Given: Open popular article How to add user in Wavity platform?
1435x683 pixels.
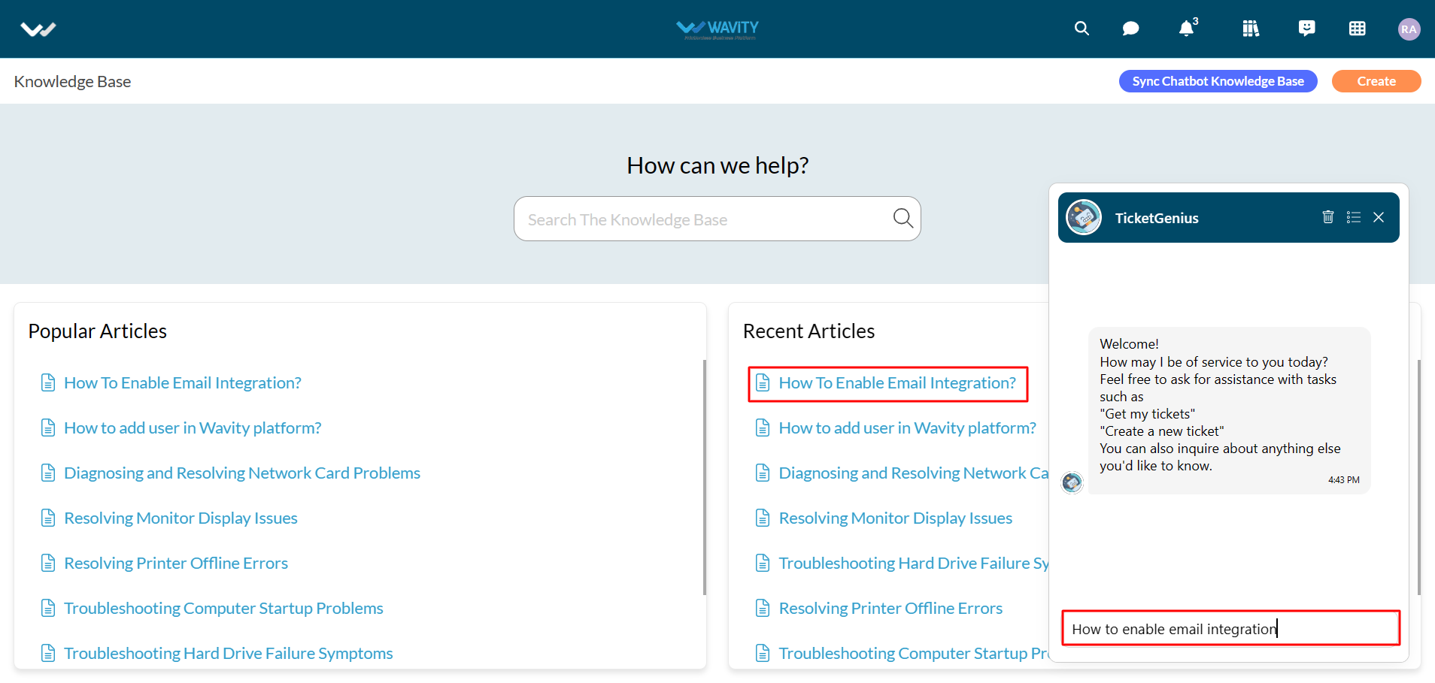Looking at the screenshot, I should tap(193, 428).
